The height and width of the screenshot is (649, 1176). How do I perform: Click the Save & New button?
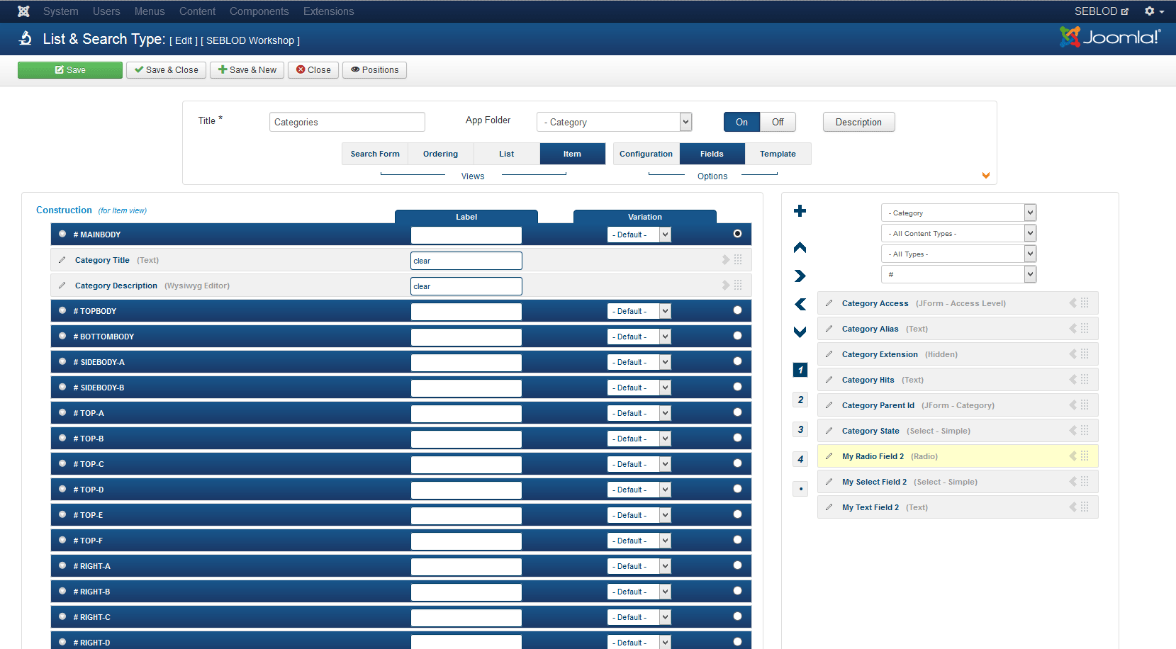click(x=247, y=70)
